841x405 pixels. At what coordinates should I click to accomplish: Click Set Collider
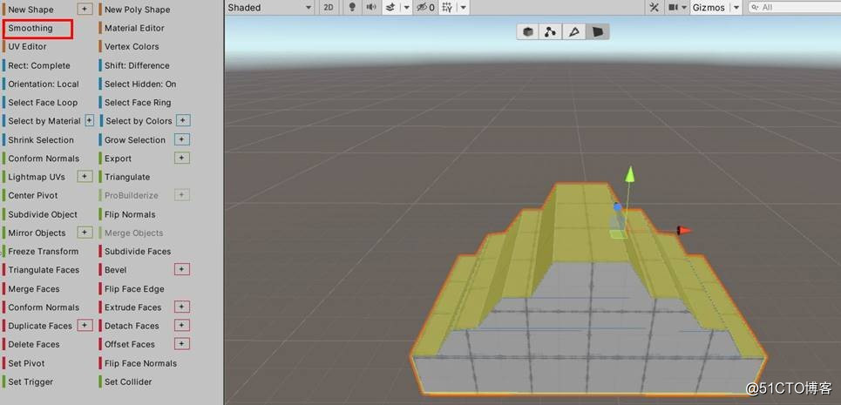click(x=127, y=381)
